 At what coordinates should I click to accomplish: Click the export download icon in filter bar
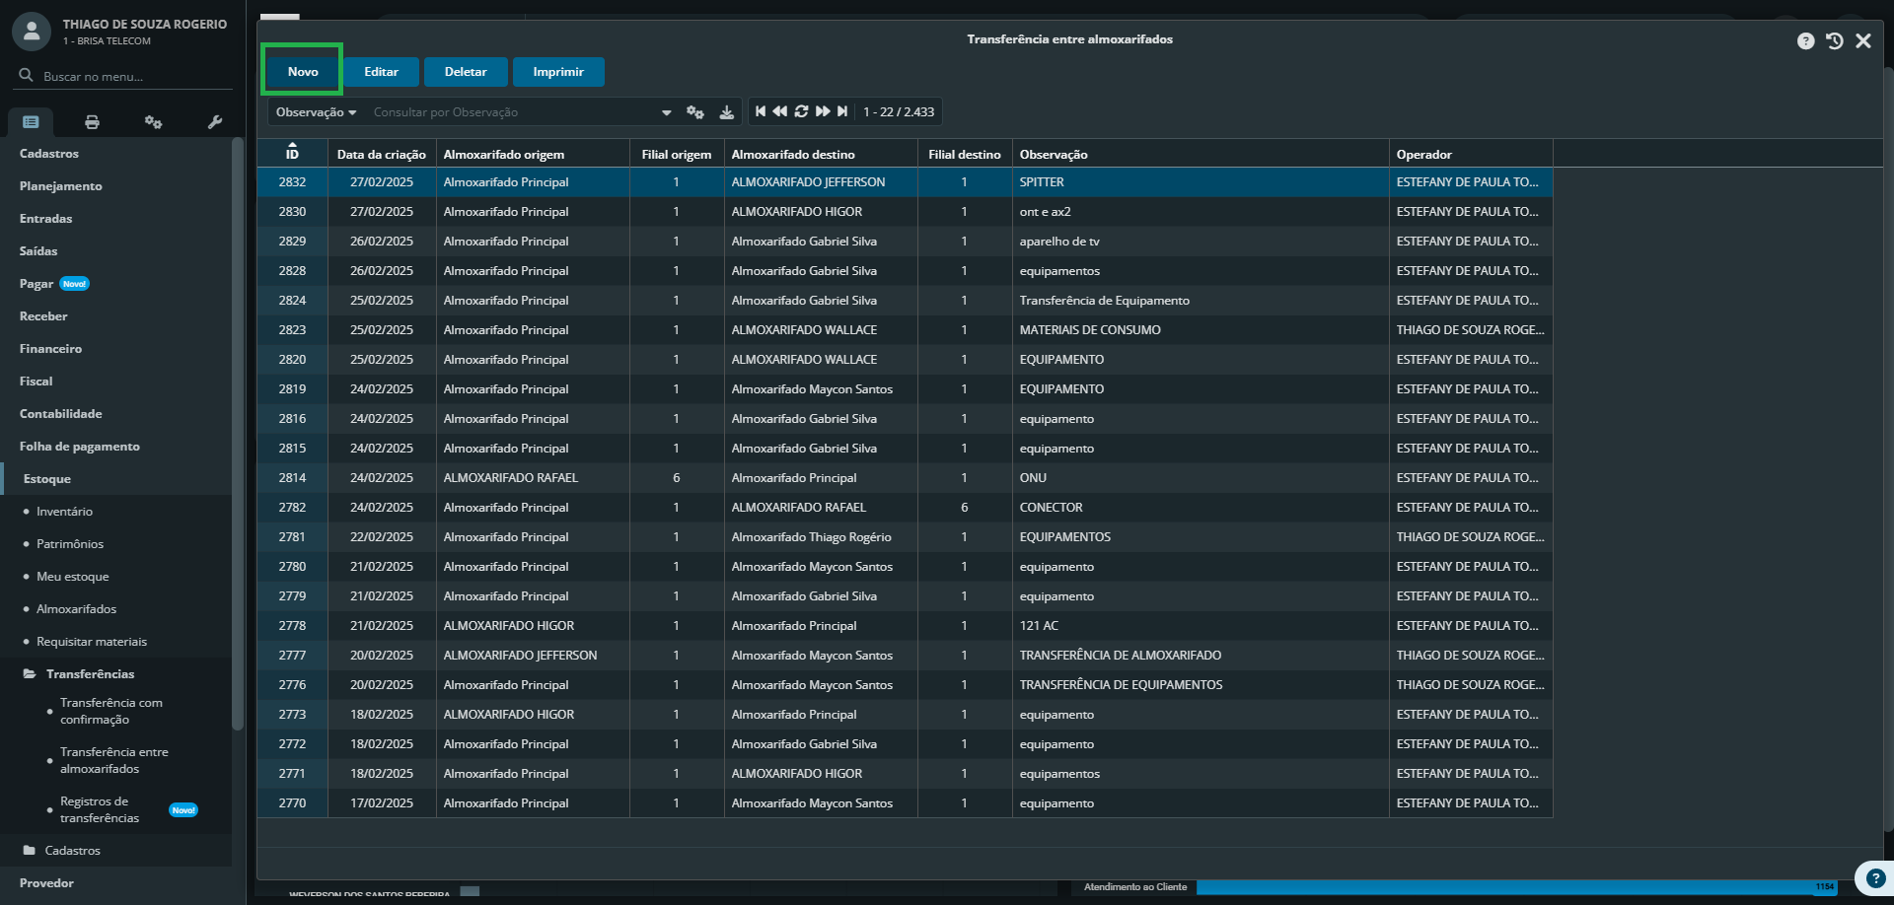point(727,112)
